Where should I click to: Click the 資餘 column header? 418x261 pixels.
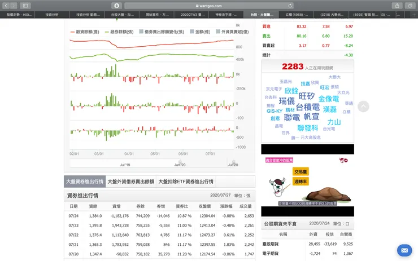pyautogui.click(x=93, y=206)
